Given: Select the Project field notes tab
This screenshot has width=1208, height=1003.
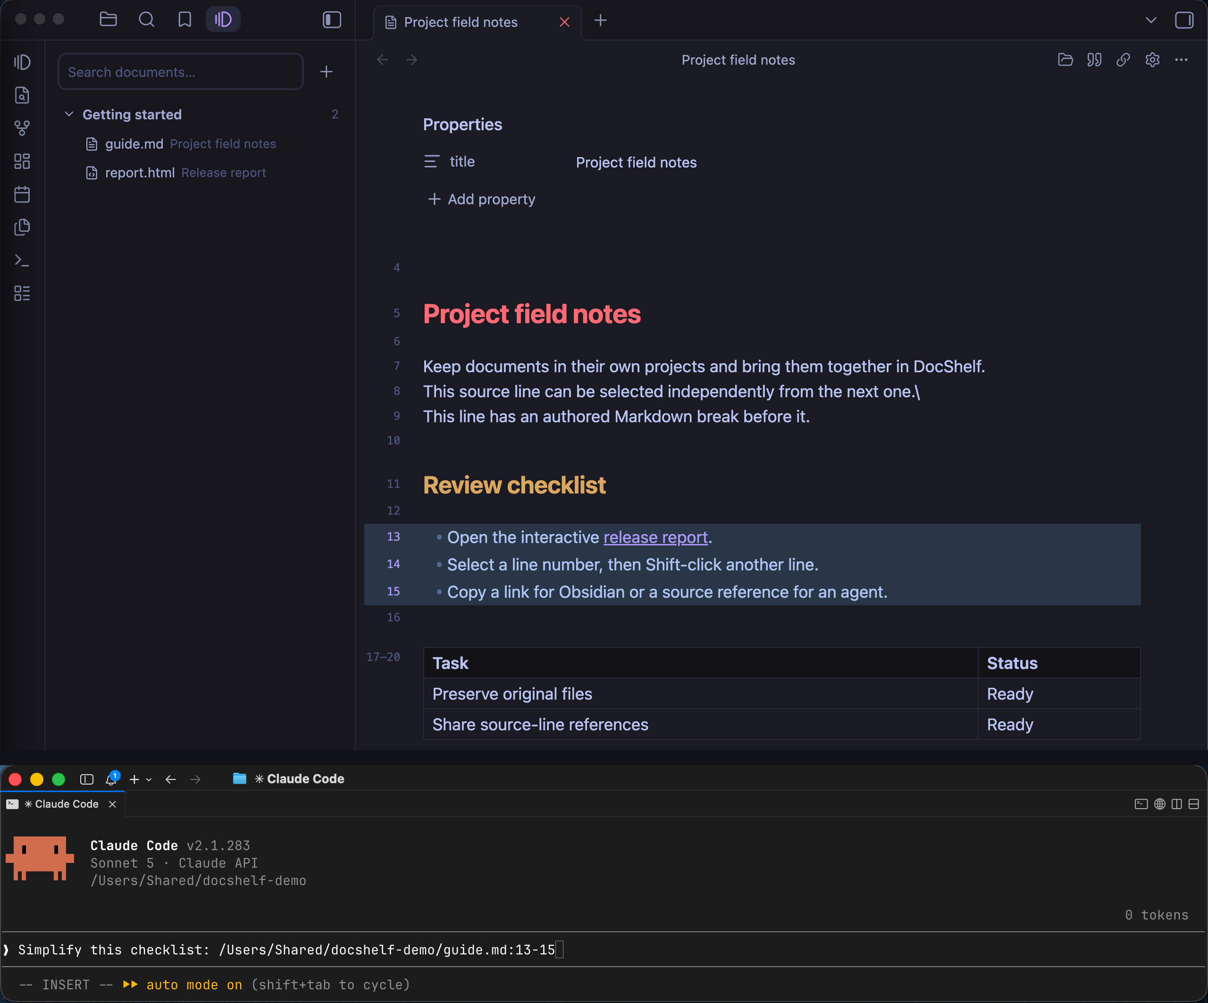Looking at the screenshot, I should coord(478,22).
